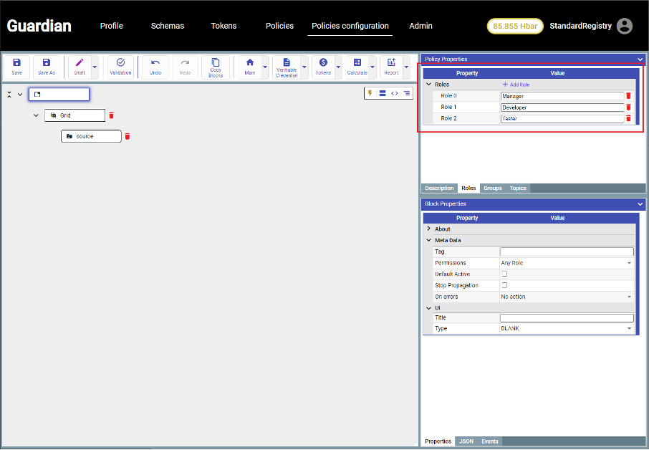This screenshot has width=649, height=450.
Task: Collapse the Grid block tree node
Action: (36, 115)
